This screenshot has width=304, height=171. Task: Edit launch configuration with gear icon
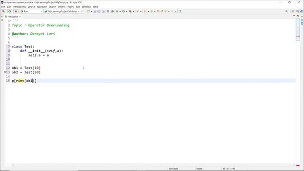click(x=82, y=11)
